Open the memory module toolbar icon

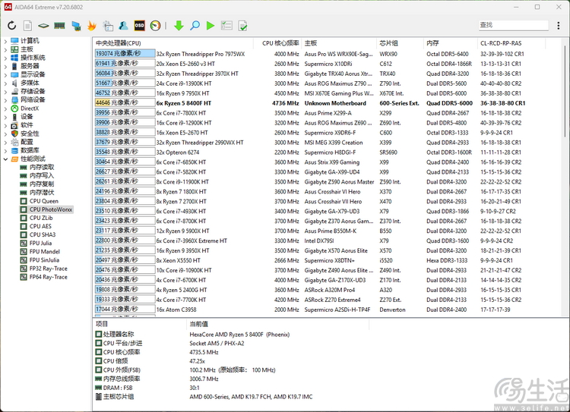(59, 25)
